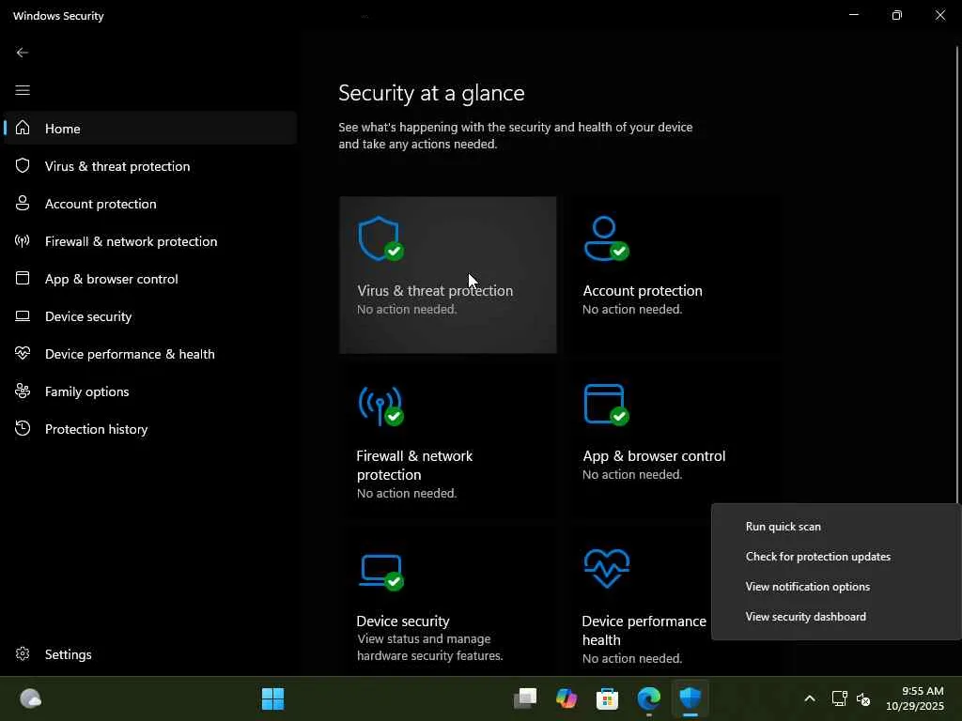Click the network status tray icon

839,698
